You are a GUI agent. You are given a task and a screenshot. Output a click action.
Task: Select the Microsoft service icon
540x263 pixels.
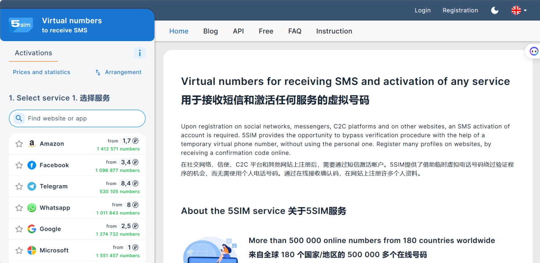point(32,250)
